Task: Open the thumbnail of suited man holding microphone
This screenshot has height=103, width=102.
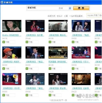Action: pyautogui.click(x=35, y=53)
